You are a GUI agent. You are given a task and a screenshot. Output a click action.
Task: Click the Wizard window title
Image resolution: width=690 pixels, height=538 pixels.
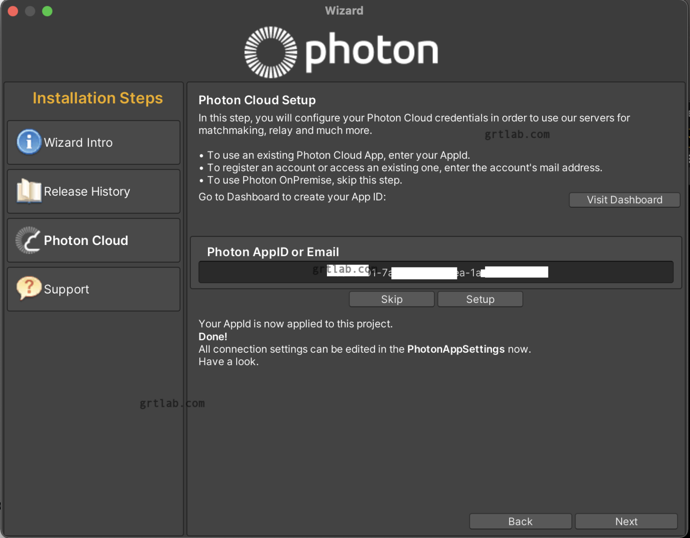[344, 10]
